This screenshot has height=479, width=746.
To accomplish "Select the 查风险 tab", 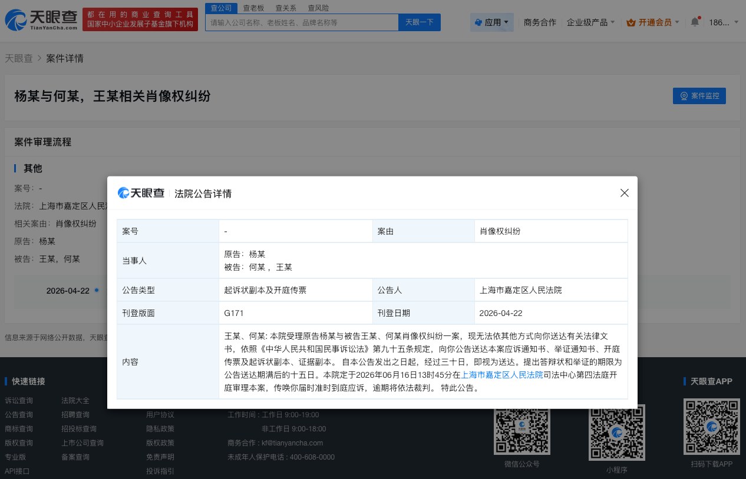I will [318, 8].
